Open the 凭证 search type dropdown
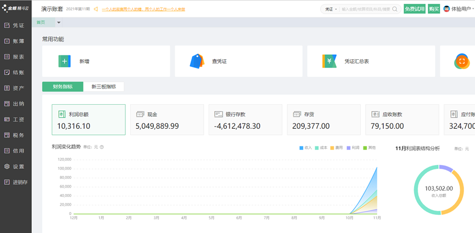This screenshot has width=475, height=233. [331, 9]
